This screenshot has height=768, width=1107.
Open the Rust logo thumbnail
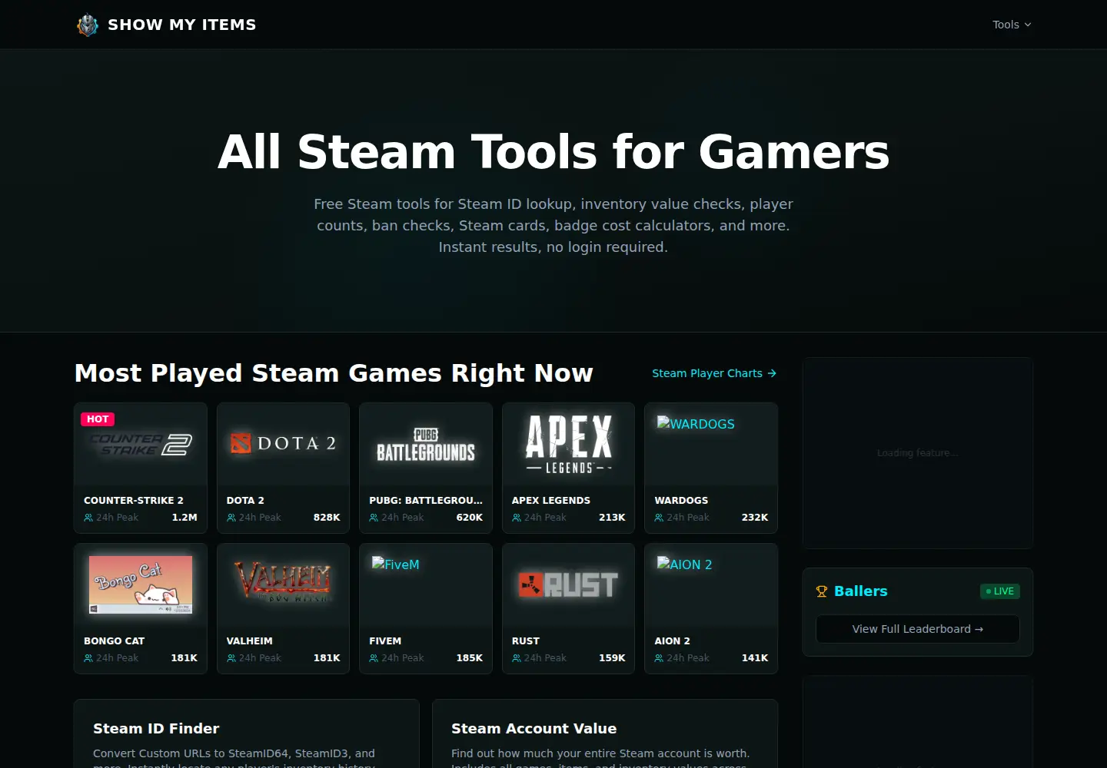point(568,584)
